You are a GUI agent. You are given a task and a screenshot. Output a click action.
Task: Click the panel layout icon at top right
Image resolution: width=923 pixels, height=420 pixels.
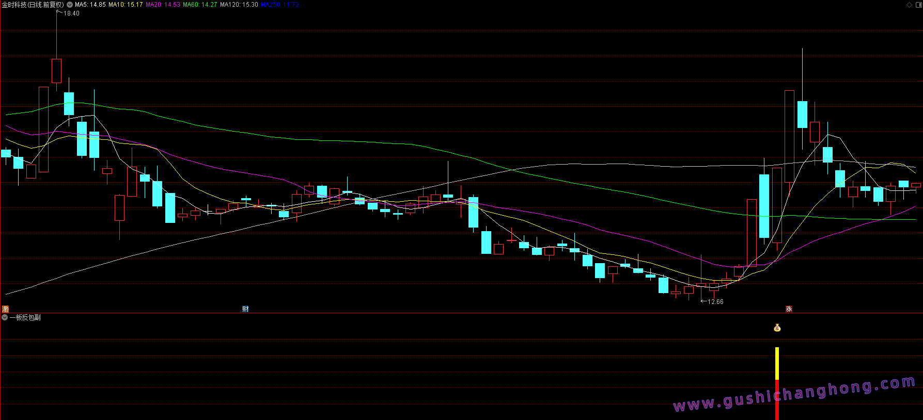[917, 5]
